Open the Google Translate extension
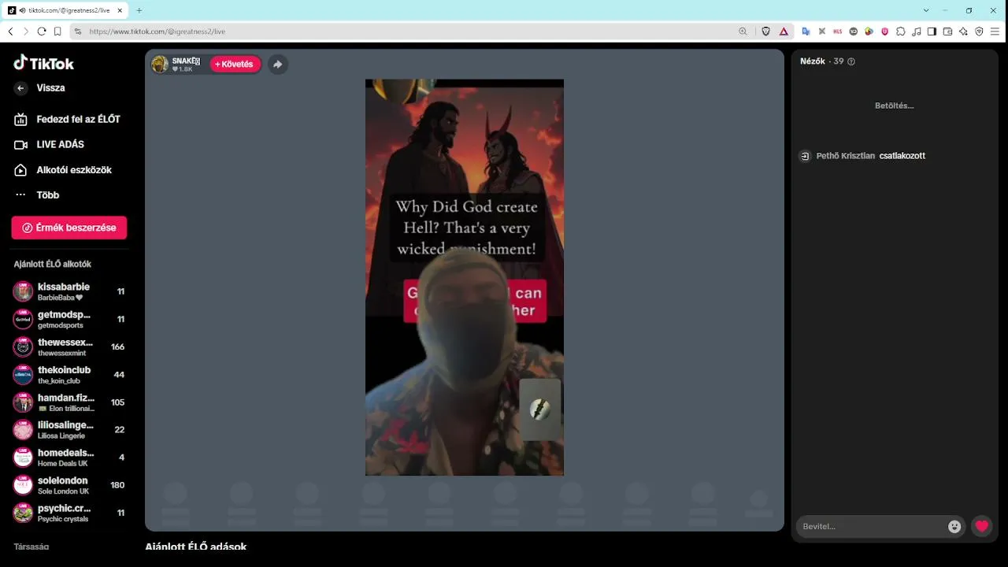 [x=806, y=31]
